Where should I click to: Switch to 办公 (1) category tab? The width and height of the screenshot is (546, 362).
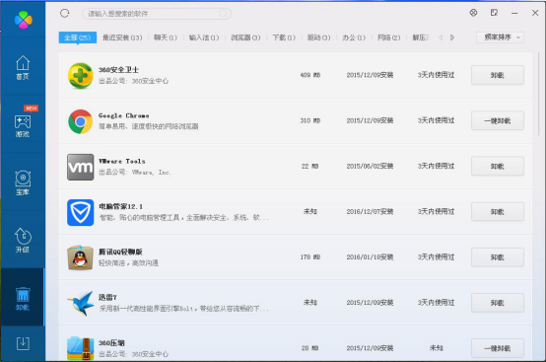354,37
